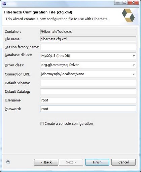Expand the Database dialect dropdown arrow
Image resolution: width=141 pixels, height=172 pixels.
point(134,56)
